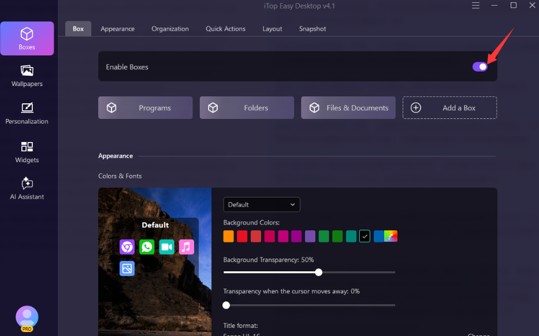Launch the AI Assistant
Viewport: 539px width, 336px height.
pos(27,189)
